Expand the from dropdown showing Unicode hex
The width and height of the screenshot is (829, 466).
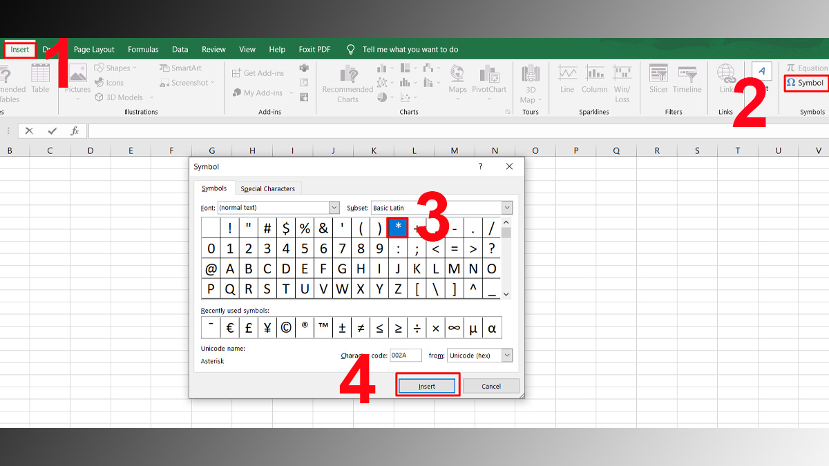click(507, 355)
